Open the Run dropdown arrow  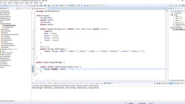pos(43,5)
